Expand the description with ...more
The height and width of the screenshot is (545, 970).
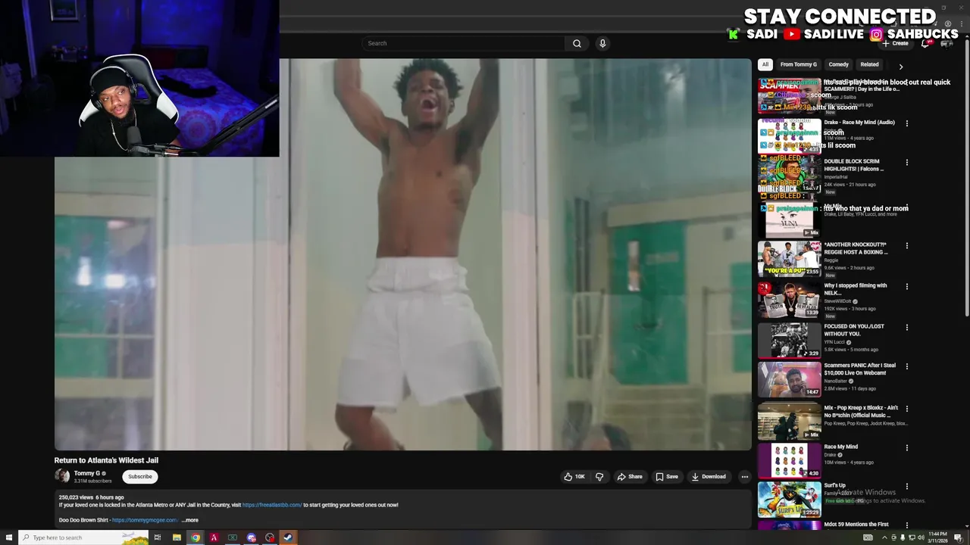190,520
